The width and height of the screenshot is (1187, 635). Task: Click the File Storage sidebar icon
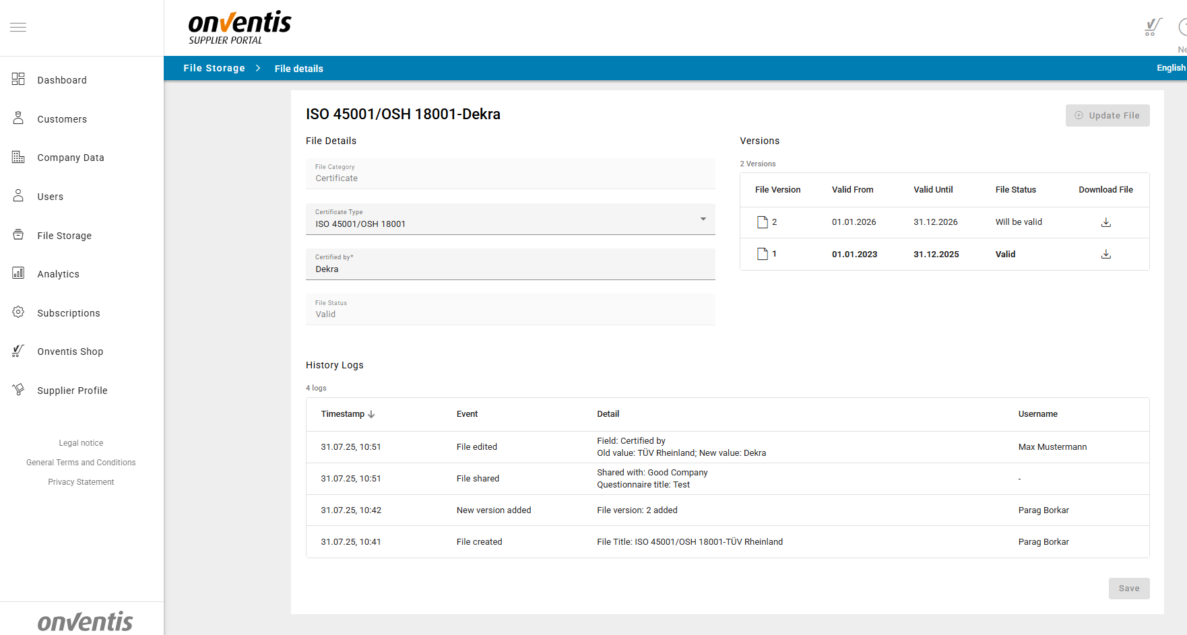[18, 235]
